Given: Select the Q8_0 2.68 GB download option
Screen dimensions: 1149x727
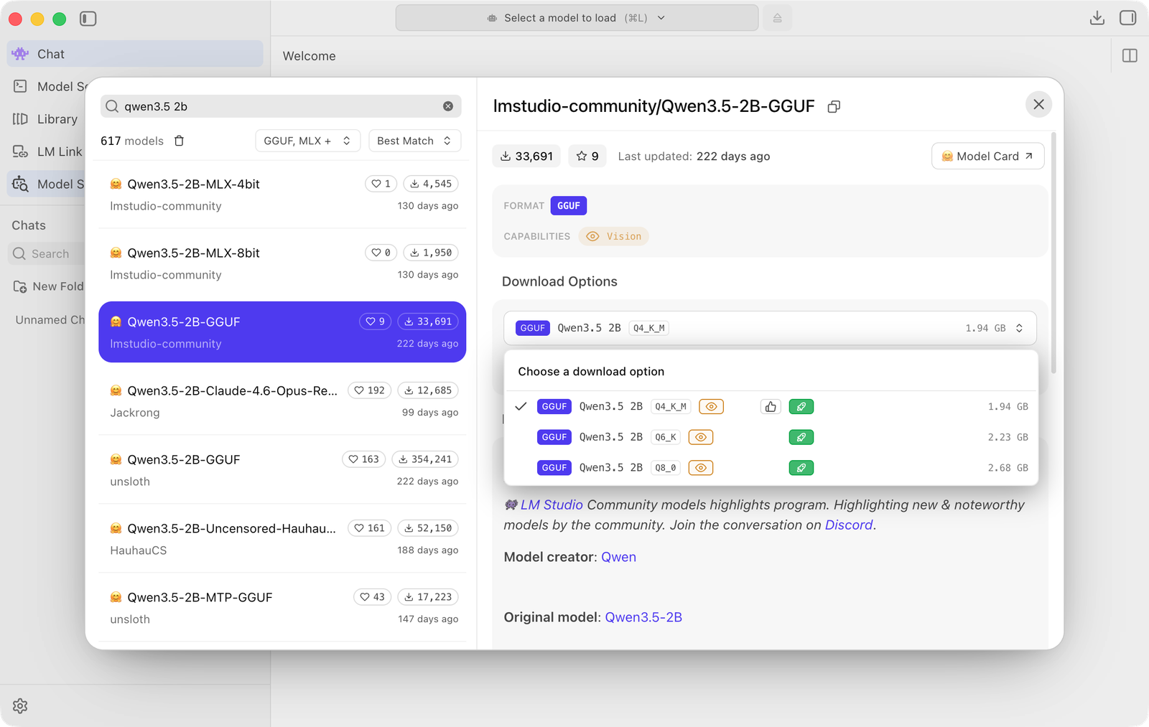Looking at the screenshot, I should click(771, 468).
